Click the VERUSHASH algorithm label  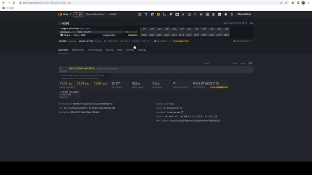[x=131, y=32]
